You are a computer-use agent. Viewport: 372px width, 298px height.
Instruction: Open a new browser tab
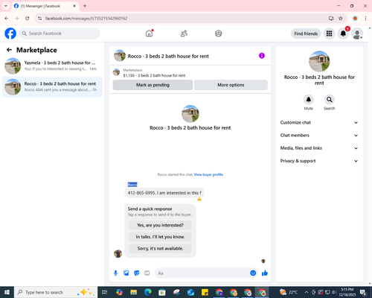point(85,6)
